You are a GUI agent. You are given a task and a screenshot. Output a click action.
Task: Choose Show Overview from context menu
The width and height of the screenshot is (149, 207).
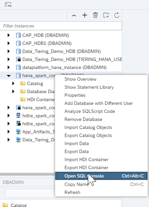click(x=101, y=79)
